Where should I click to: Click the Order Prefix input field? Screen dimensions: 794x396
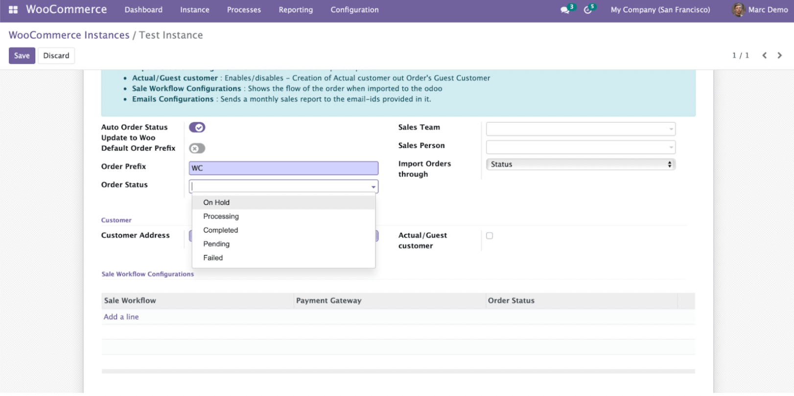(283, 168)
